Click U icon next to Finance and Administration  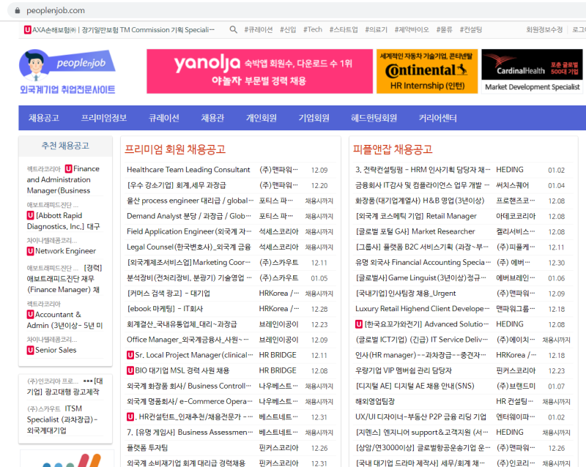click(x=68, y=169)
